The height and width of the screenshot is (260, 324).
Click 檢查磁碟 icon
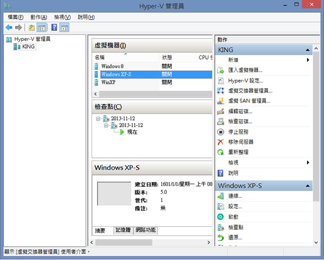(x=221, y=122)
